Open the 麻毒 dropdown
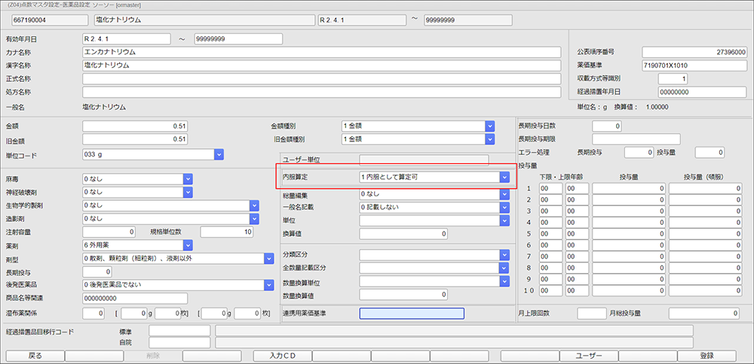The image size is (754, 364). tap(188, 179)
